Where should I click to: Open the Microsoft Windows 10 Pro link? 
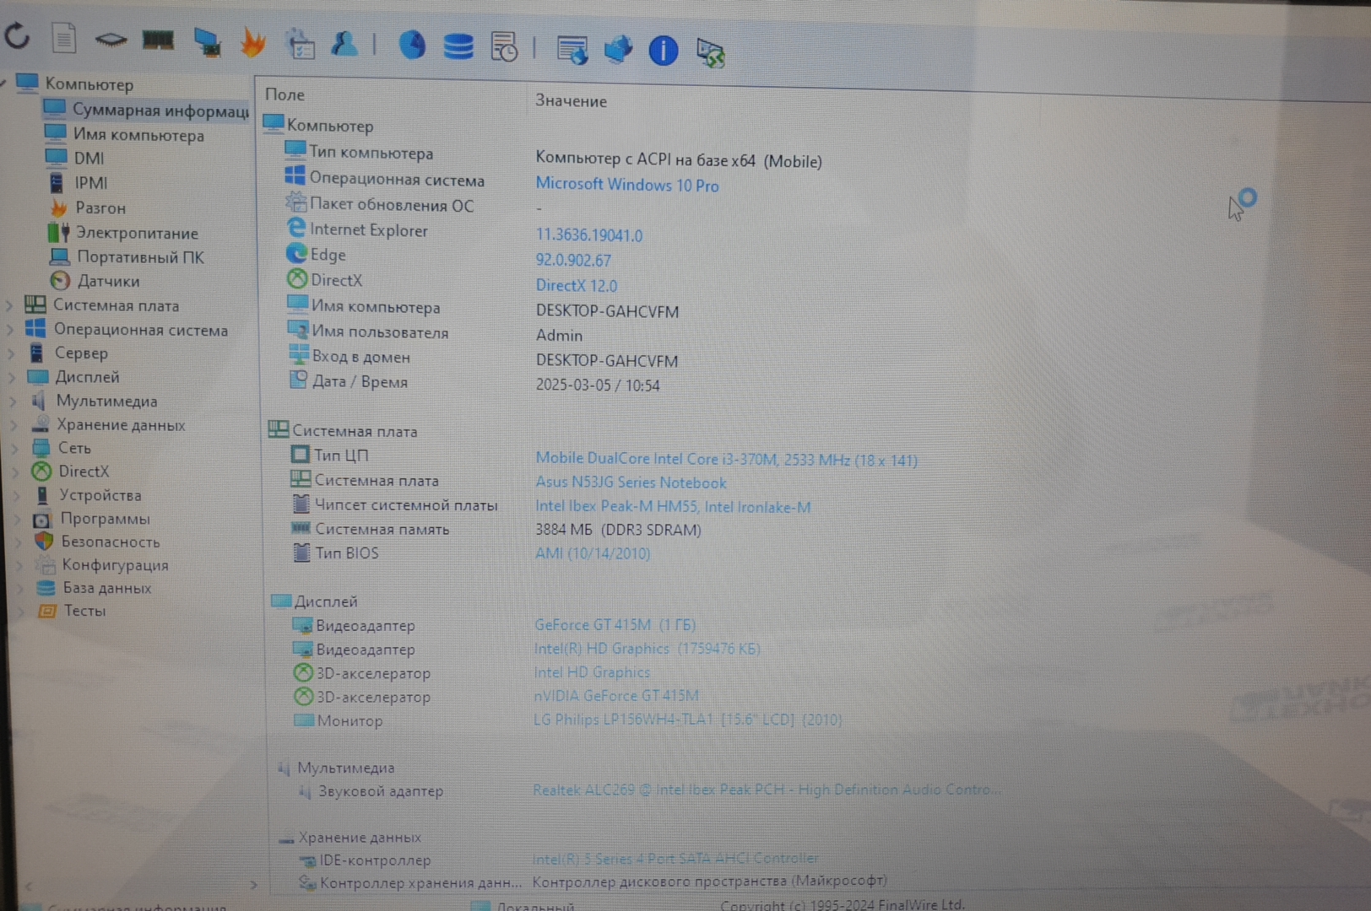627,185
